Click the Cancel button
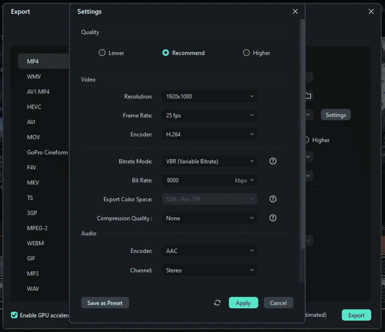 click(x=278, y=303)
